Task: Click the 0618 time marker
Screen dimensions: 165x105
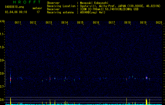Action: (127, 23)
